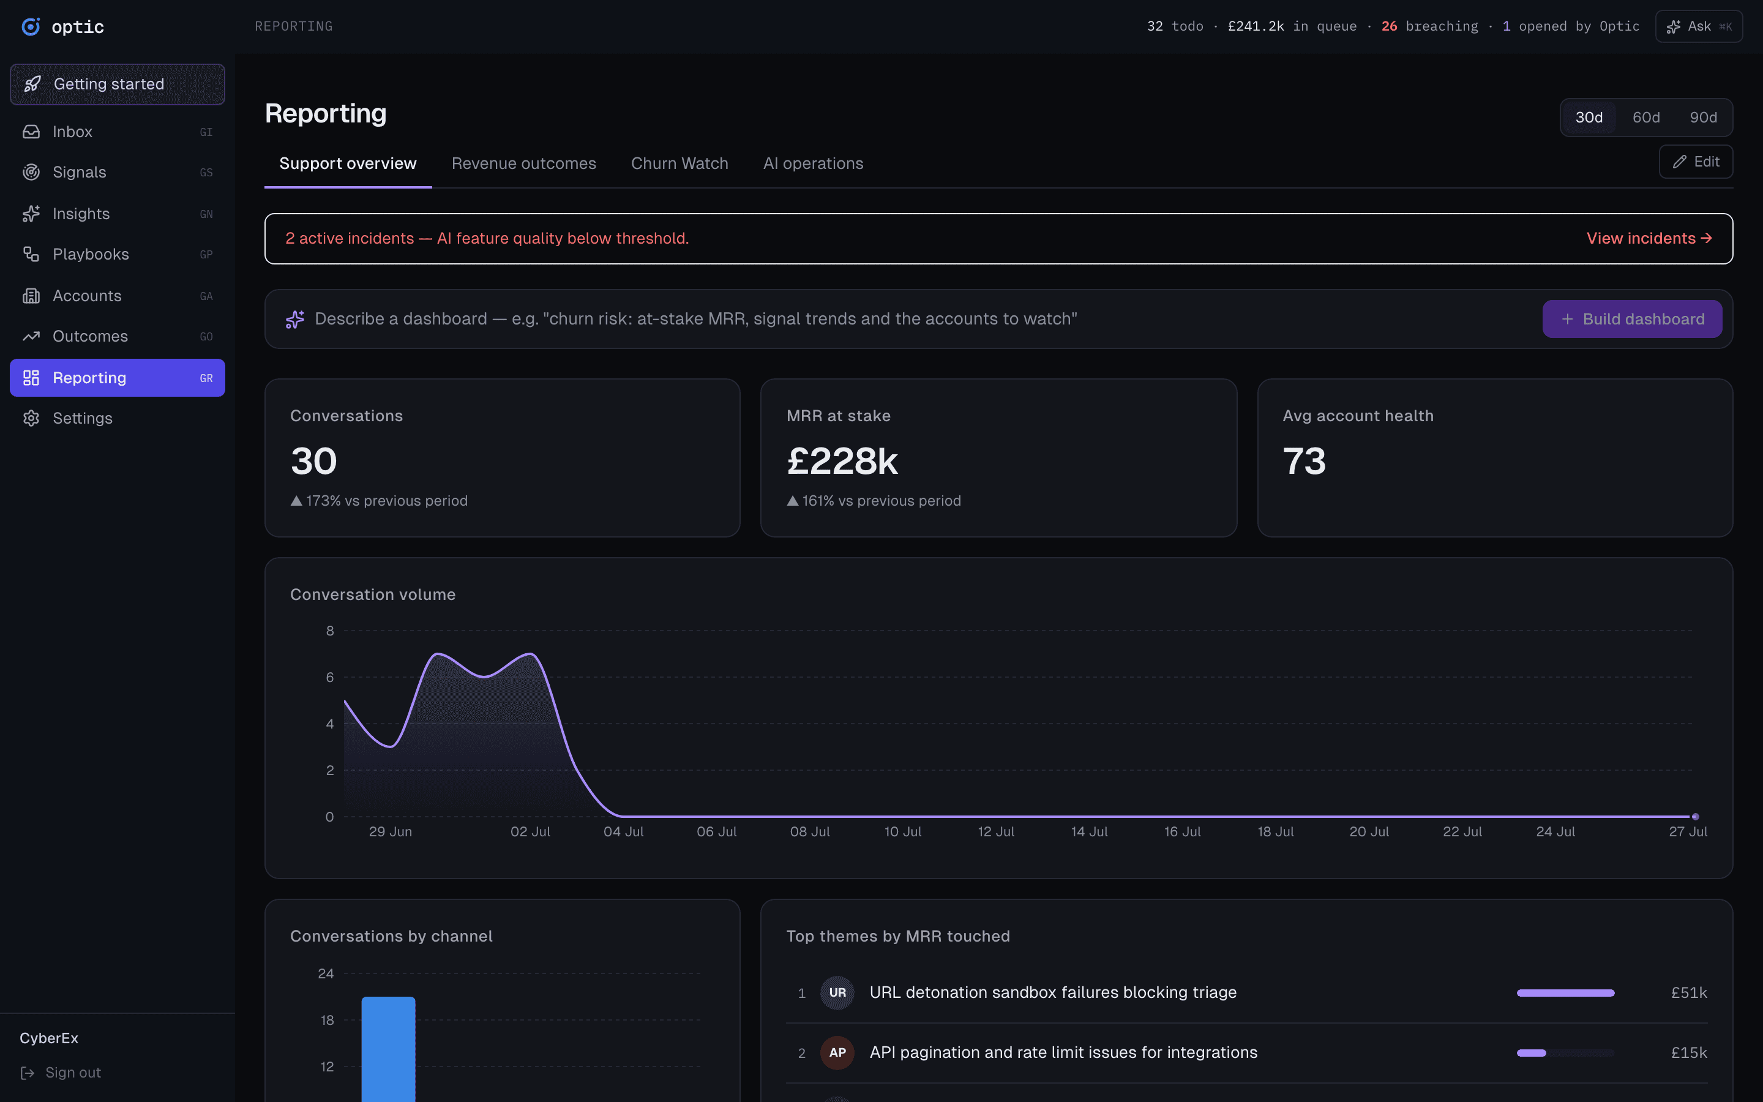The image size is (1763, 1102).
Task: Click the sparkle icon in dashboard prompt
Action: click(294, 319)
